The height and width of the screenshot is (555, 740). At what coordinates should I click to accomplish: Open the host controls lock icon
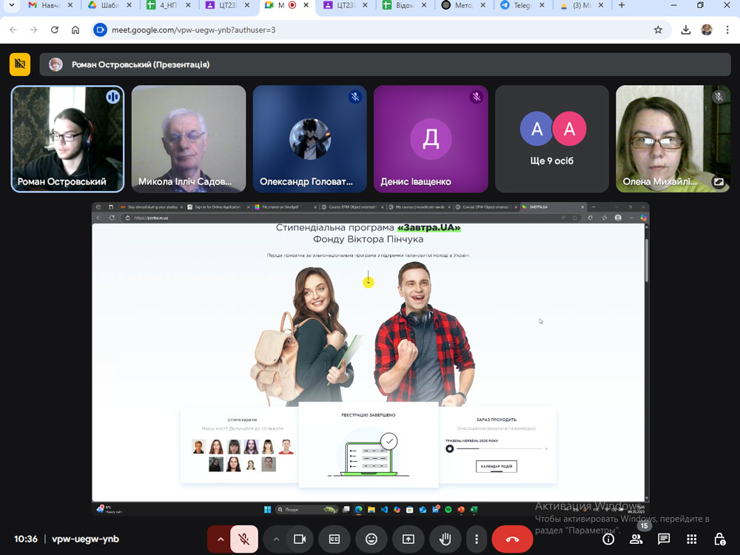click(719, 539)
